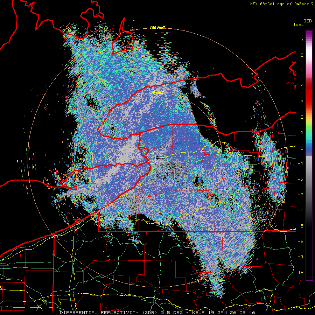Viewport: 315px width, 315px height.
Task: Click the -6 value on the color scale
Action: pos(301,241)
